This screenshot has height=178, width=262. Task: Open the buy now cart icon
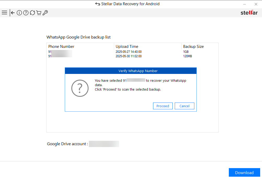[x=39, y=13]
